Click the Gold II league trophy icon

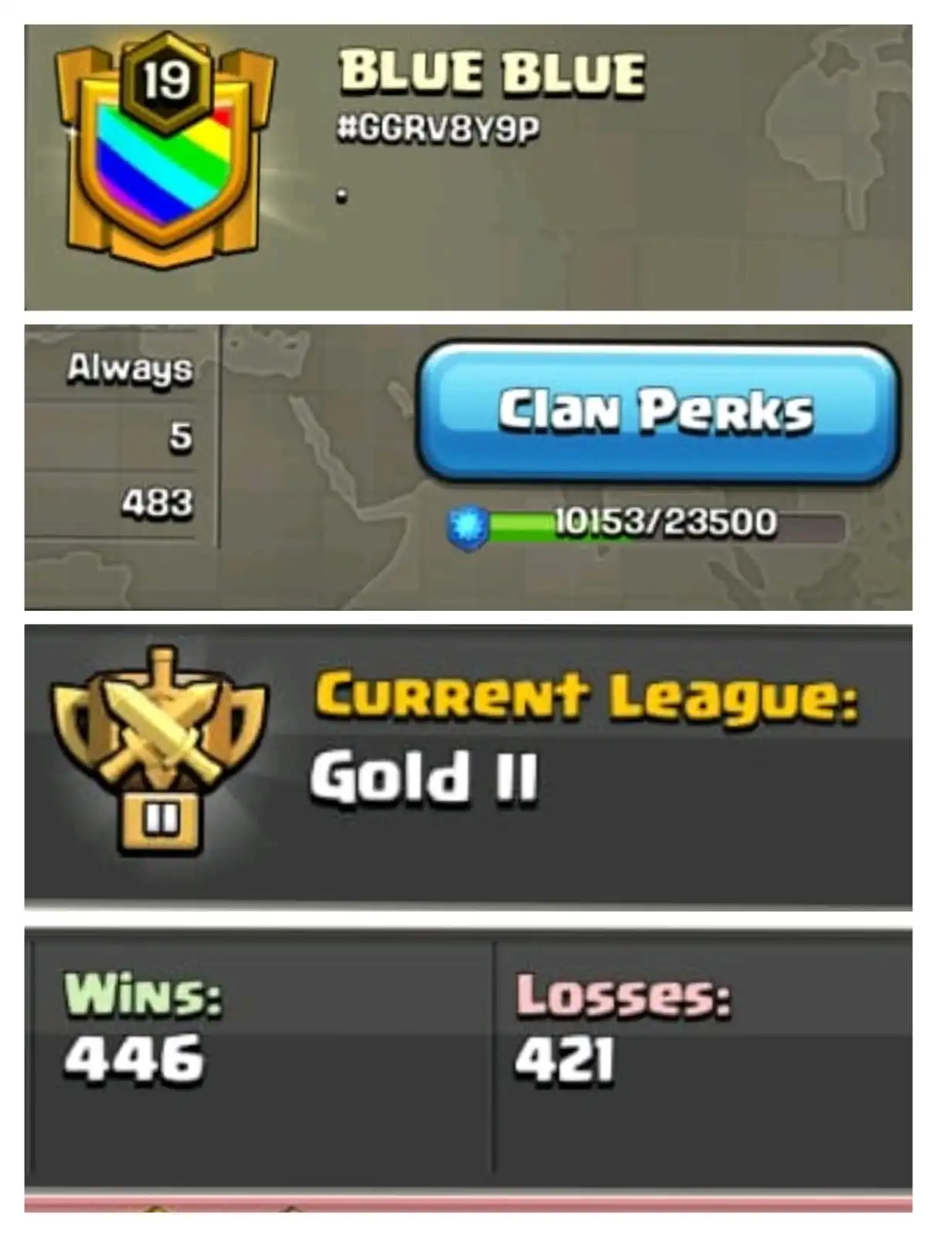(x=159, y=748)
